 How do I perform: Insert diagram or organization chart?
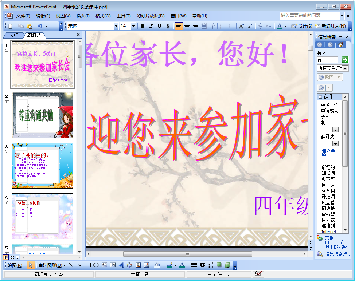coord(129,265)
